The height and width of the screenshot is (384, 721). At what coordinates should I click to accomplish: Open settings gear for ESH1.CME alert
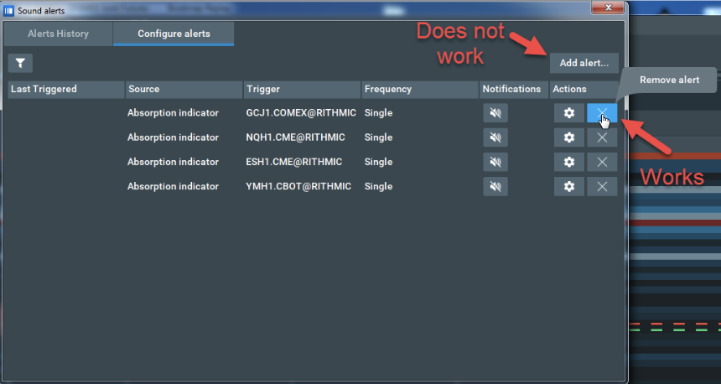568,162
